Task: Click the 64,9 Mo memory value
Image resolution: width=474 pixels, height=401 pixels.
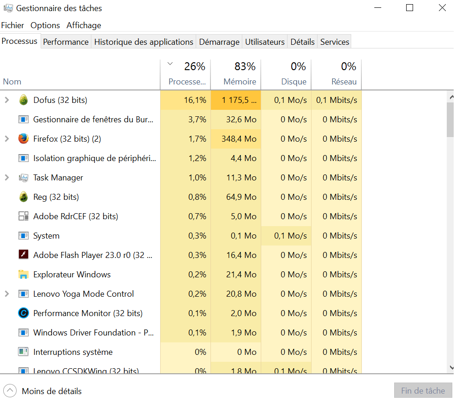Action: 241,197
